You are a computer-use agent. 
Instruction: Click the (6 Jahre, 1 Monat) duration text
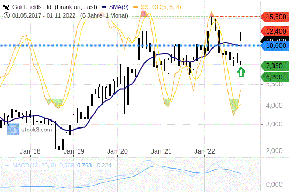tap(104, 15)
